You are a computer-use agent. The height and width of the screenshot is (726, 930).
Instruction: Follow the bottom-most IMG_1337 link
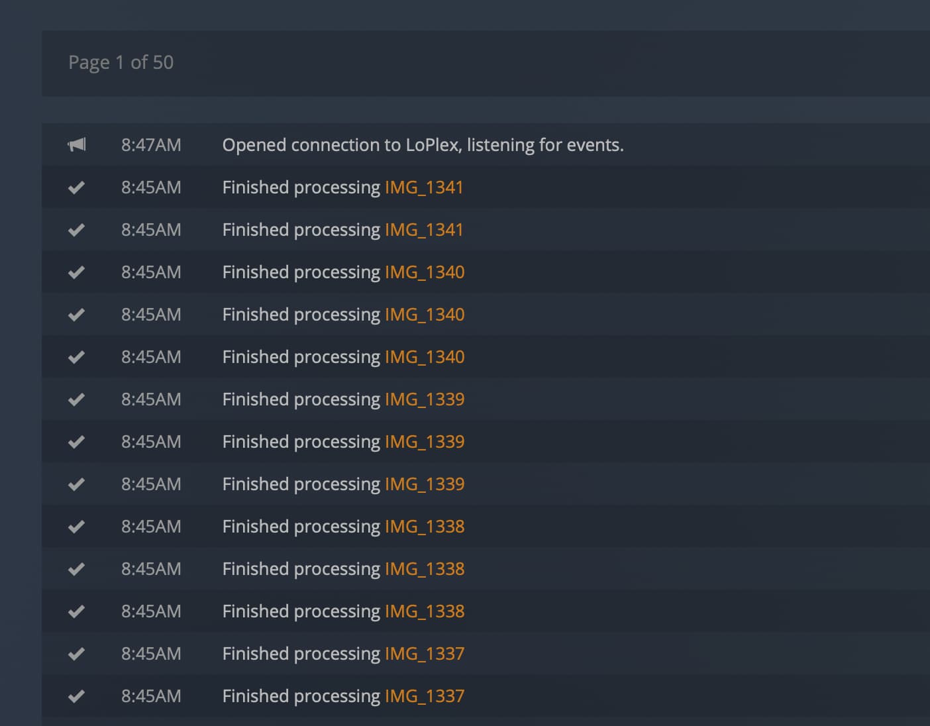[x=425, y=696]
